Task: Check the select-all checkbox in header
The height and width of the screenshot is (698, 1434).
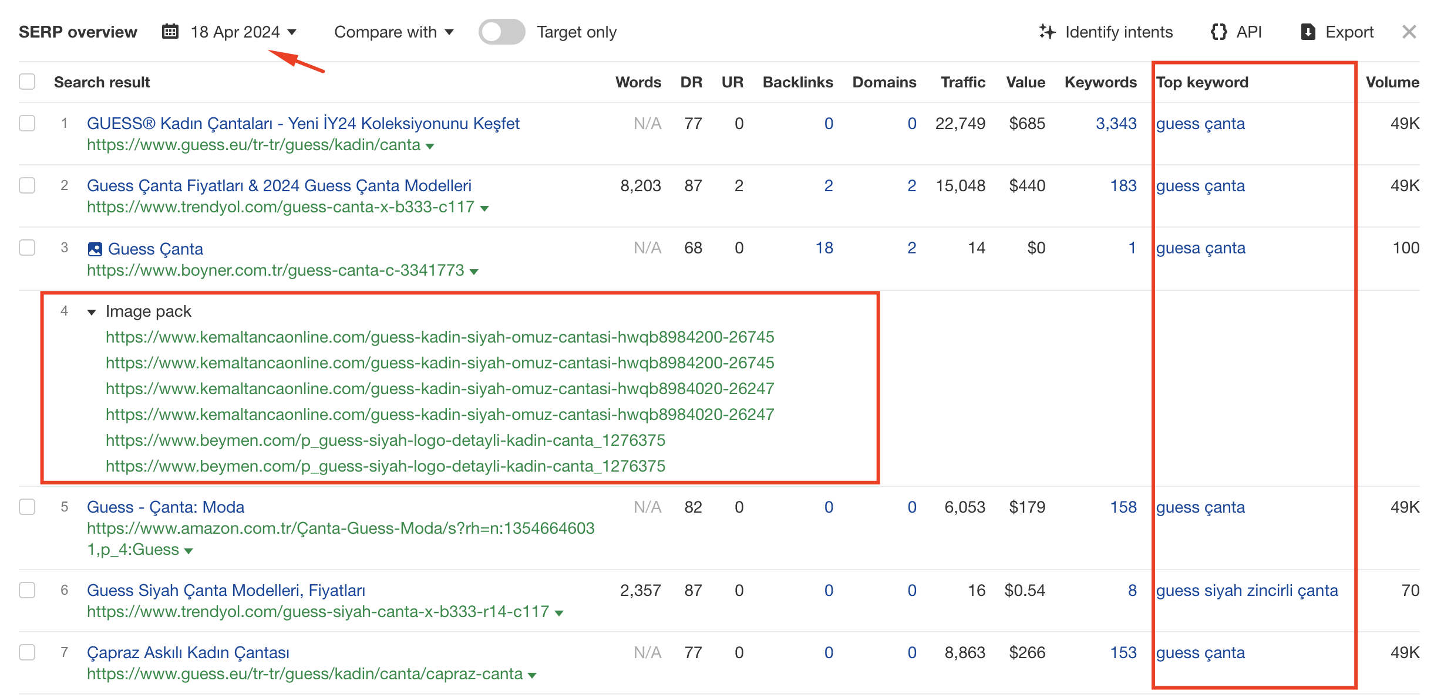Action: [x=27, y=82]
